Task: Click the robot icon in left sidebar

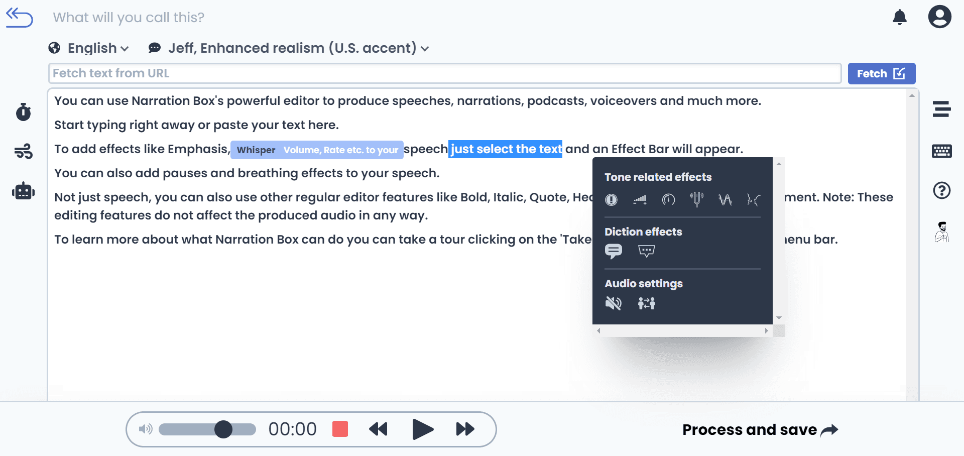Action: pyautogui.click(x=23, y=191)
